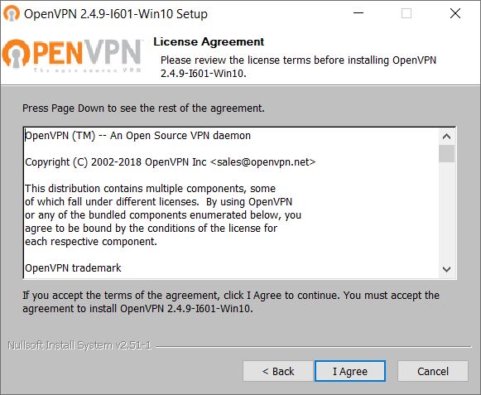Click inside the license agreement text box
481x395 pixels.
[x=231, y=203]
